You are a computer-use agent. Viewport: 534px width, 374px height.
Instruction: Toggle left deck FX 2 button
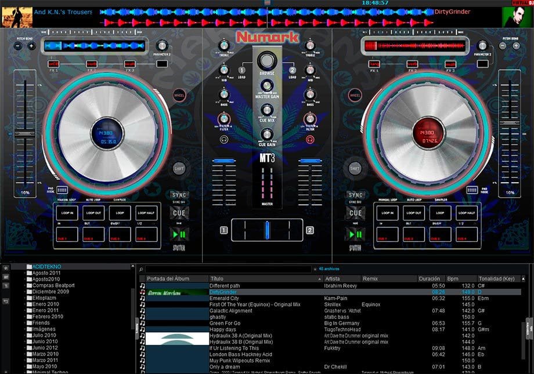(92, 64)
